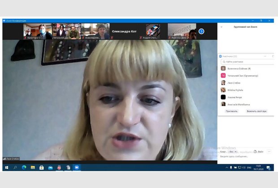The height and width of the screenshot is (188, 278).
Task: Show next participants with the blue arrow
Action: click(201, 31)
